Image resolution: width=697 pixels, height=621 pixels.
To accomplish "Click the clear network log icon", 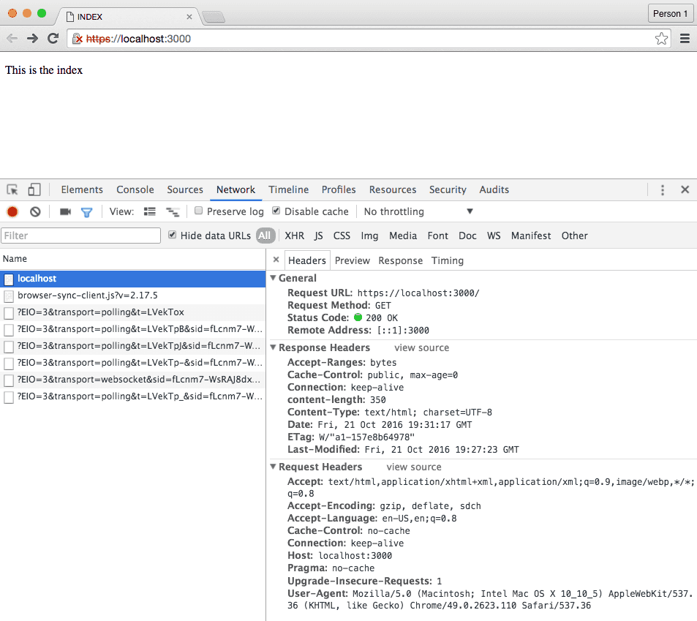I will [x=35, y=212].
